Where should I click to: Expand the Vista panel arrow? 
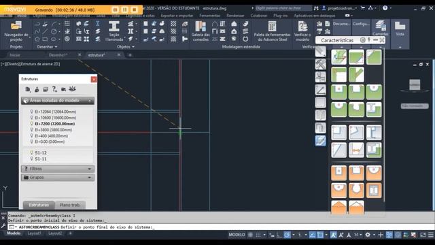400,47
